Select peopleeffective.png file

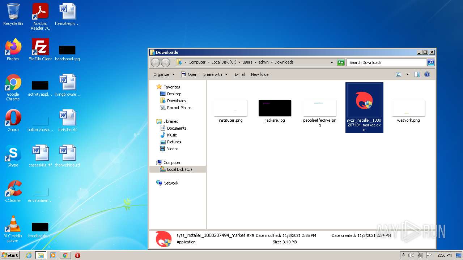tap(319, 113)
